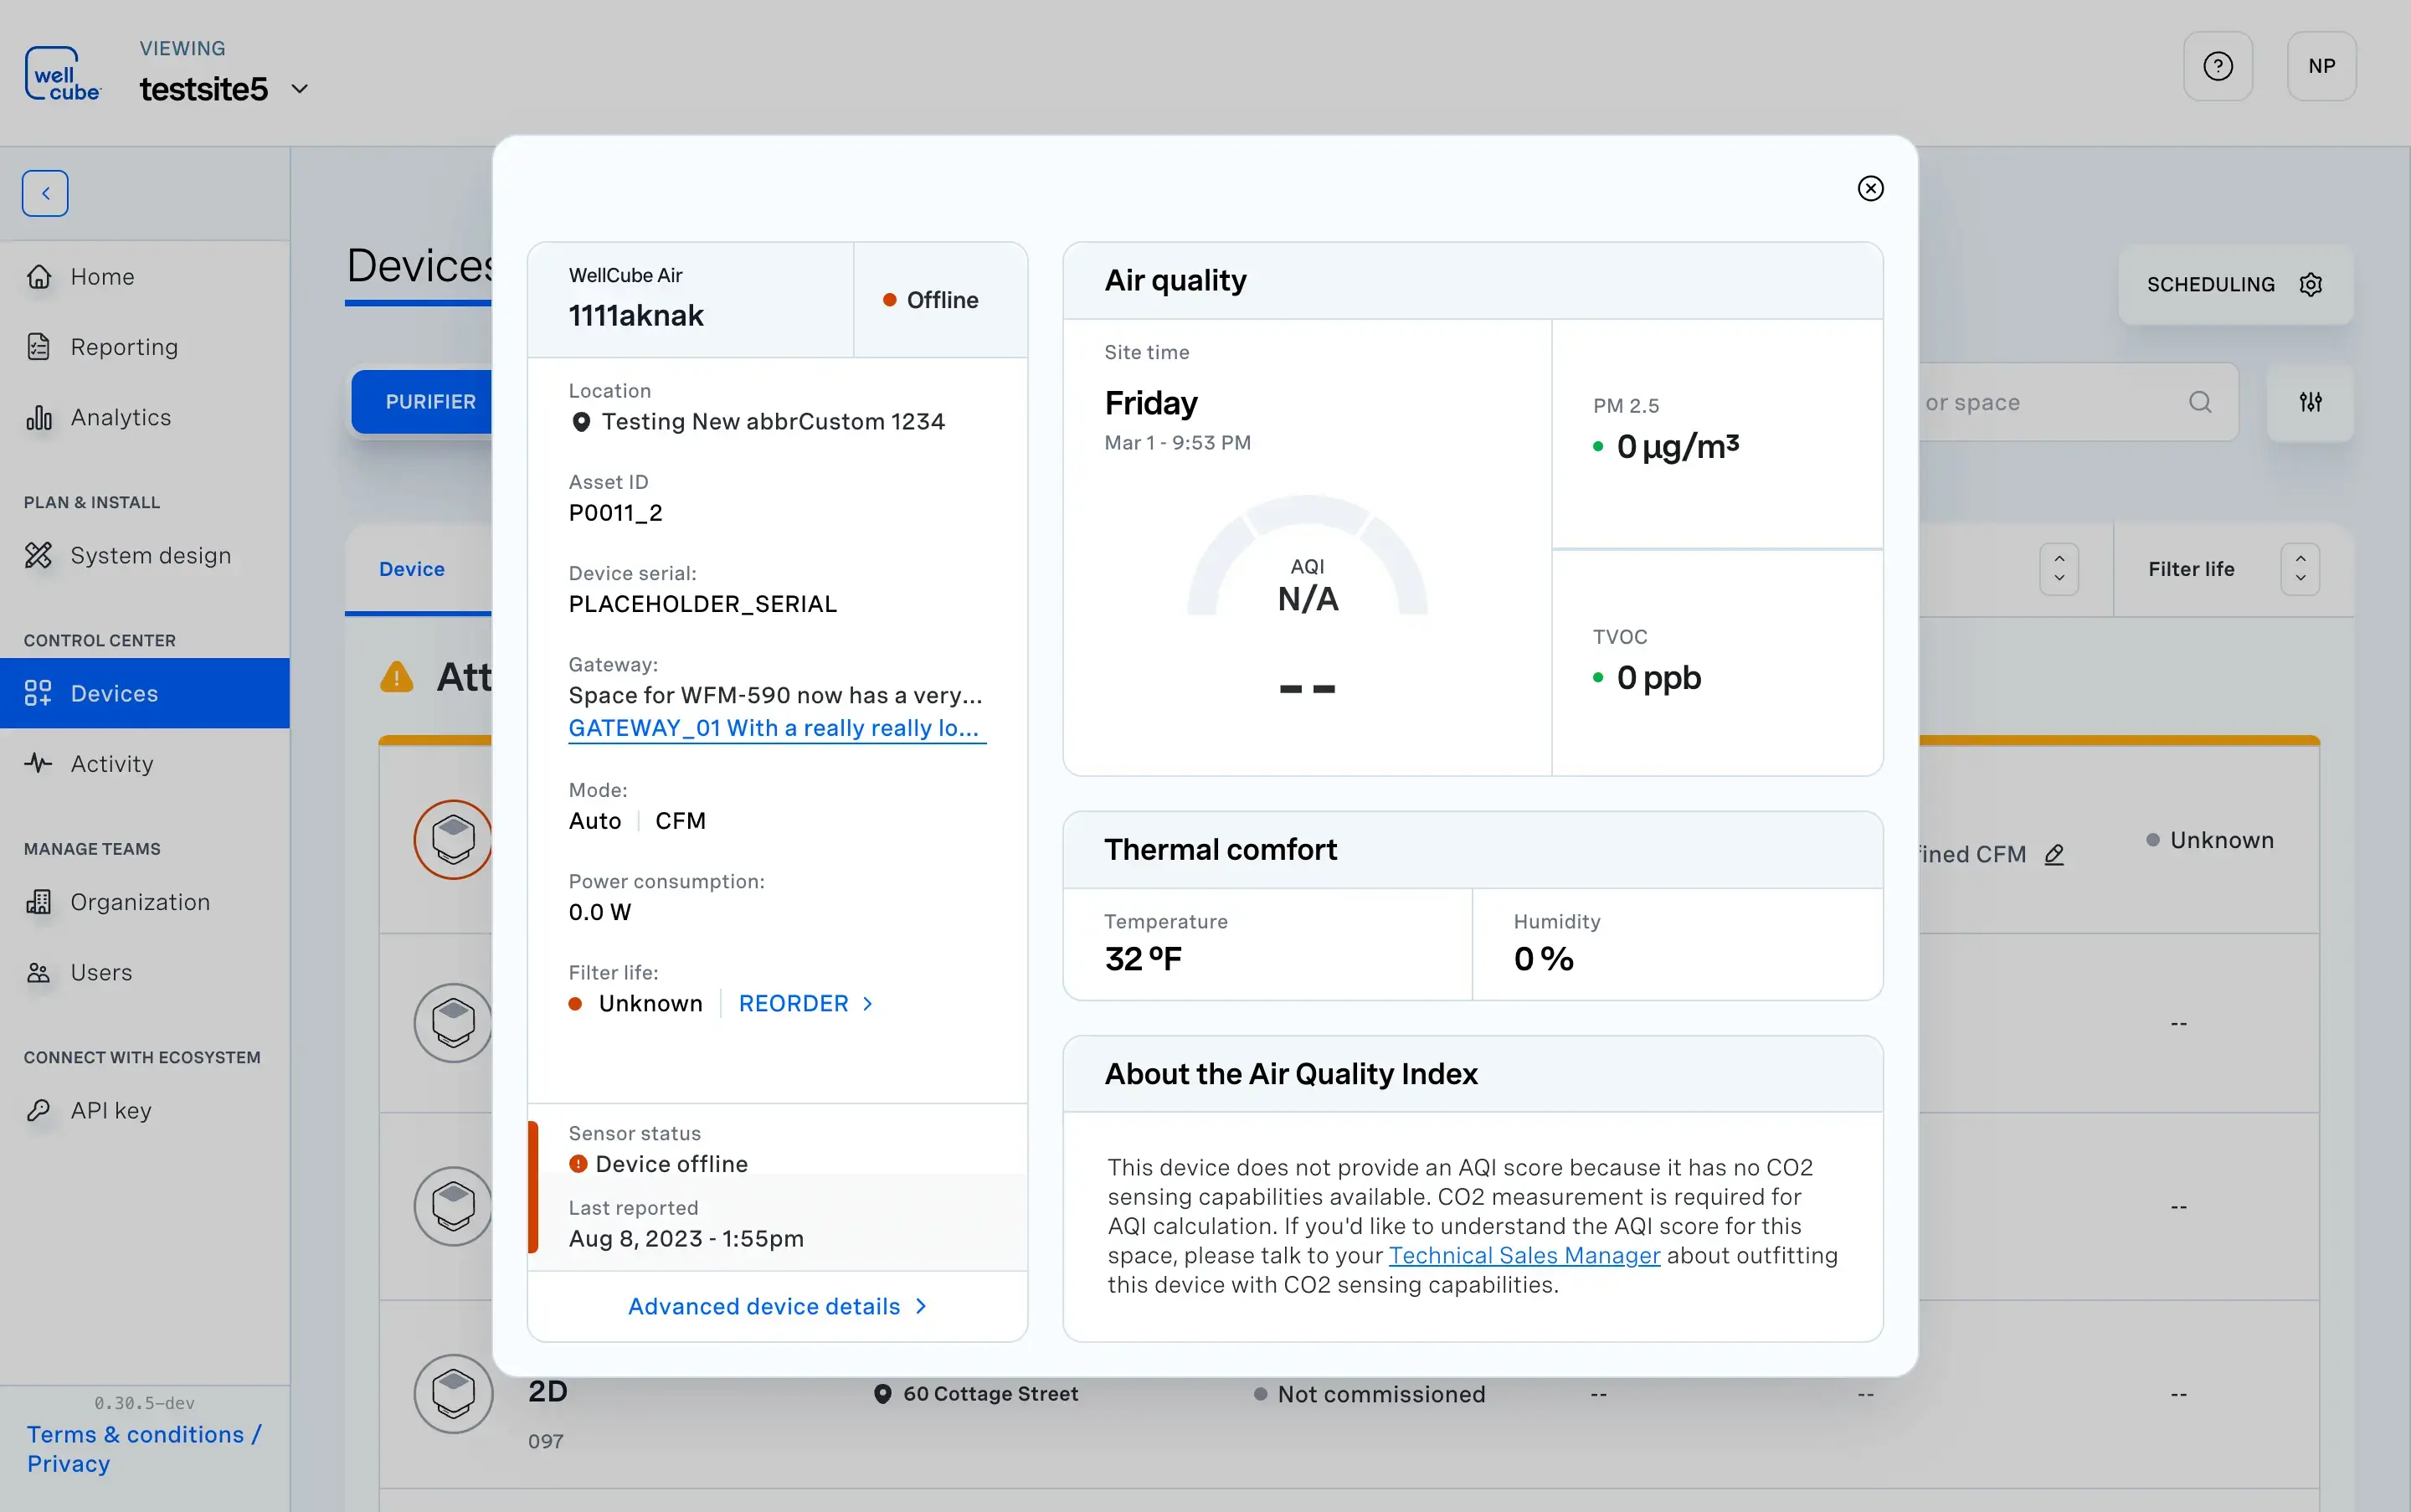This screenshot has width=2411, height=1512.
Task: Open the Scheduling settings gear icon
Action: click(x=2311, y=284)
